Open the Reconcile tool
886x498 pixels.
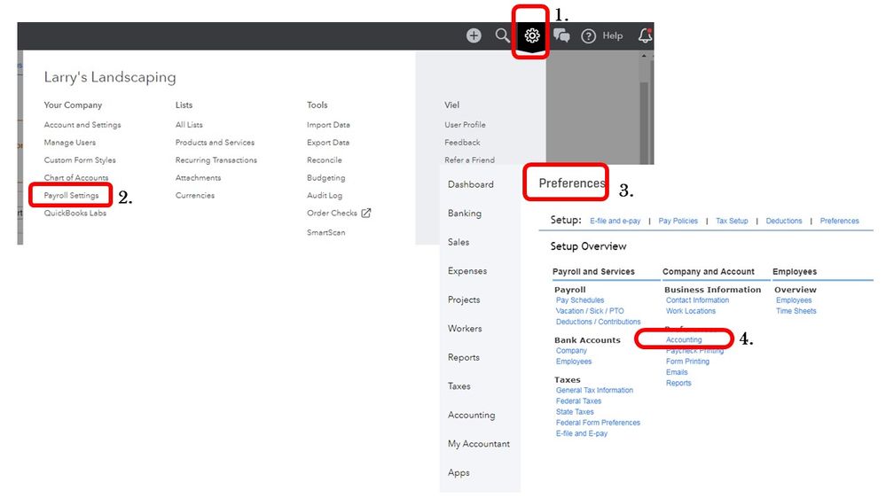click(x=325, y=160)
